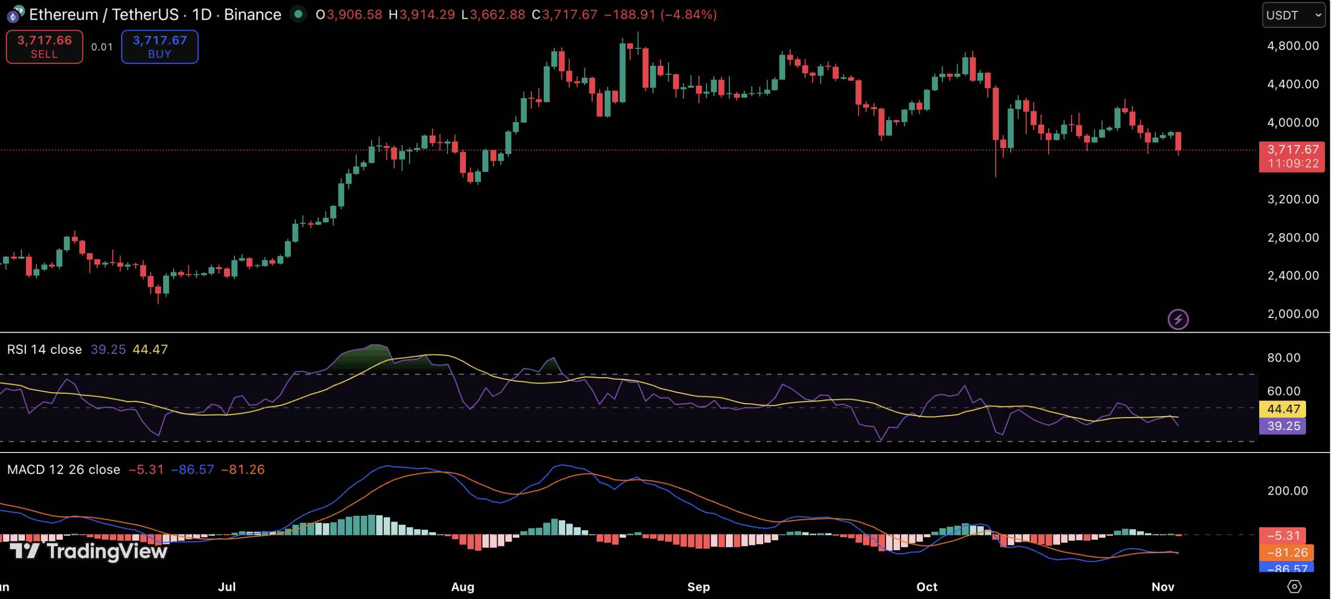
Task: Click the Aug marker on time axis
Action: (x=463, y=587)
